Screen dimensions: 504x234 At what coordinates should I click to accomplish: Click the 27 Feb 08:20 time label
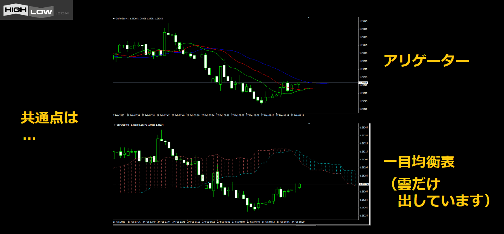tap(298, 222)
